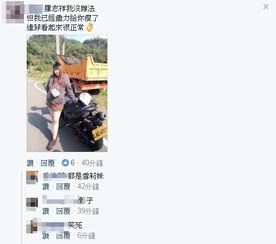Reply to the 影子 comment

[x=63, y=211]
